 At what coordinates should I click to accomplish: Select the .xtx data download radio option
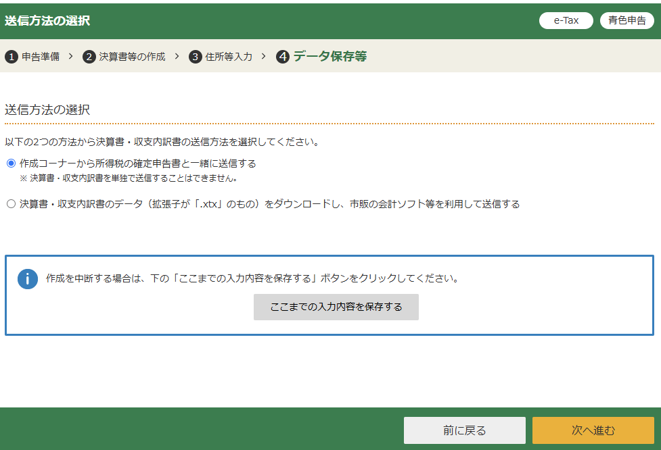click(12, 204)
